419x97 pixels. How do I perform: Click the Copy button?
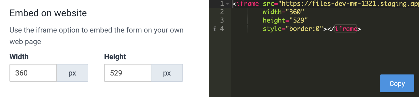pyautogui.click(x=397, y=83)
